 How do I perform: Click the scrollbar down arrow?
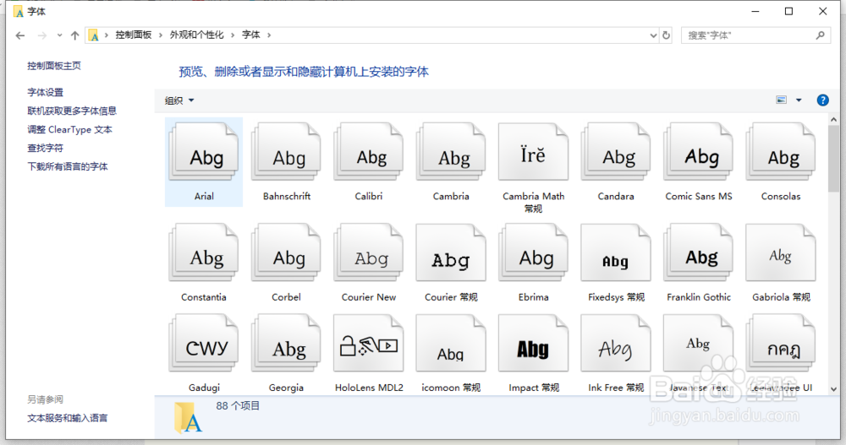(833, 389)
